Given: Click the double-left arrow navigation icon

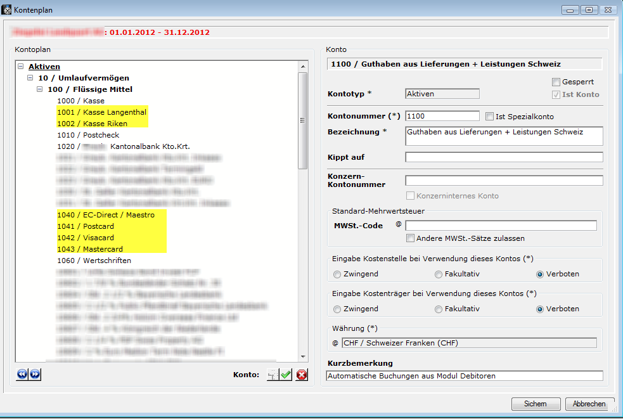Looking at the screenshot, I should tap(22, 375).
